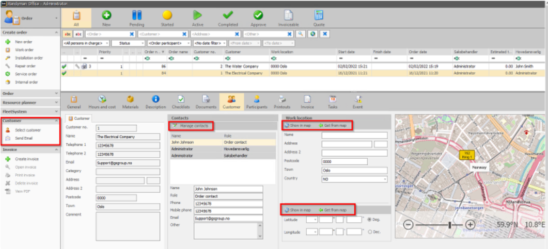Select the Dec. radio button

369,231
